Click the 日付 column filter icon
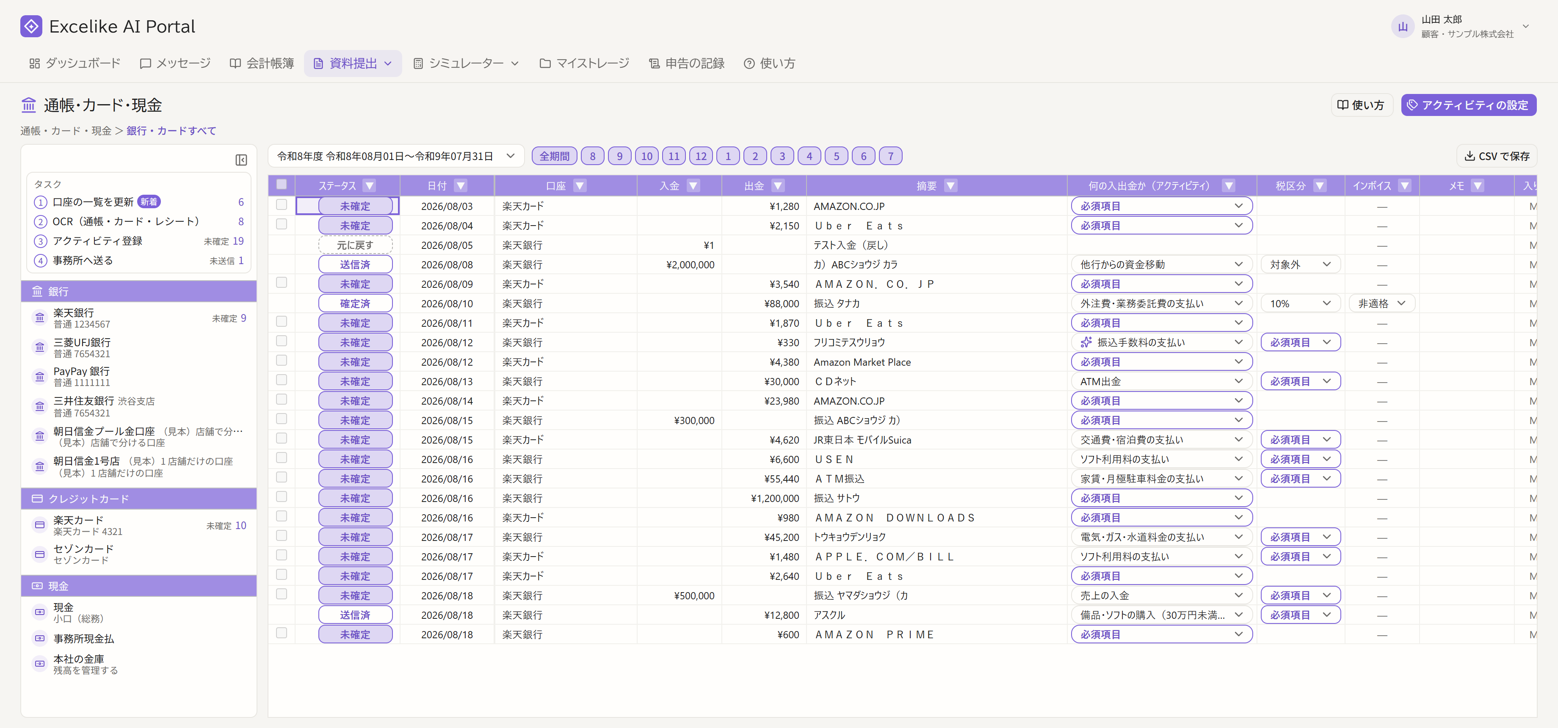1558x728 pixels. pyautogui.click(x=461, y=186)
